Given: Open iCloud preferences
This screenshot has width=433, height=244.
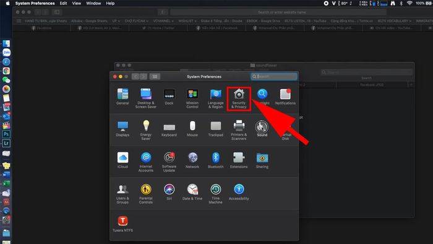Looking at the screenshot, I should (122, 160).
